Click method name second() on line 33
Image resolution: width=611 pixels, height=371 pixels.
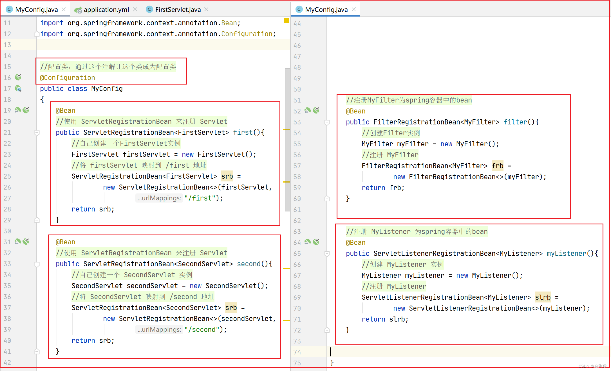click(x=249, y=264)
